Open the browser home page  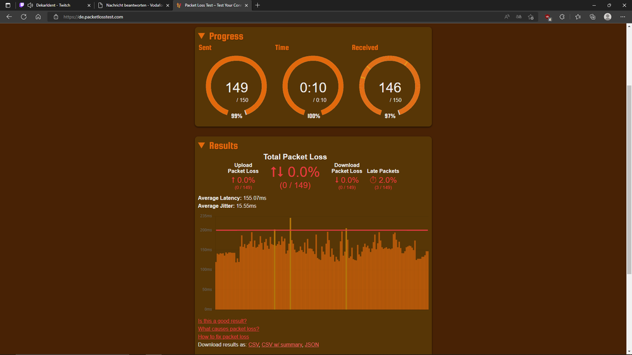pos(38,17)
